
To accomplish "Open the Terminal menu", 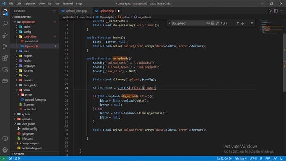I will 68,4.
